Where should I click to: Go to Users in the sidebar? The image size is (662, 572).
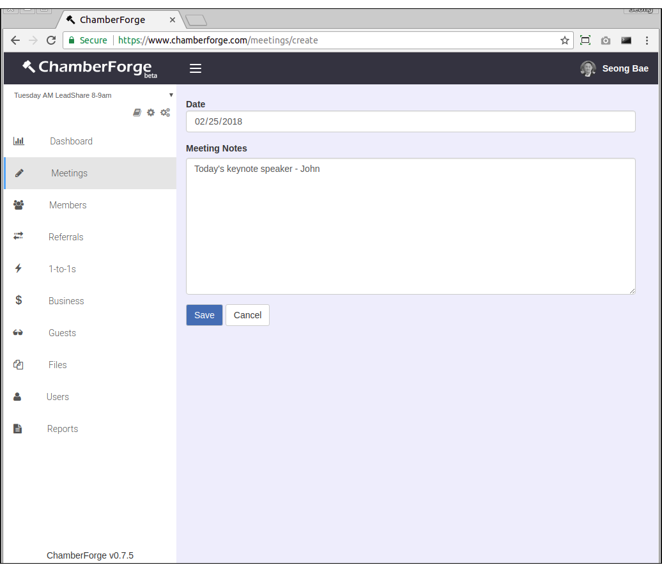pyautogui.click(x=58, y=397)
